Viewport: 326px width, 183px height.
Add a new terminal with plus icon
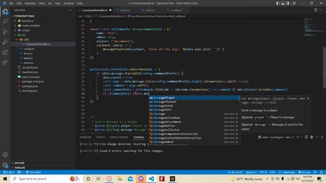297,137
